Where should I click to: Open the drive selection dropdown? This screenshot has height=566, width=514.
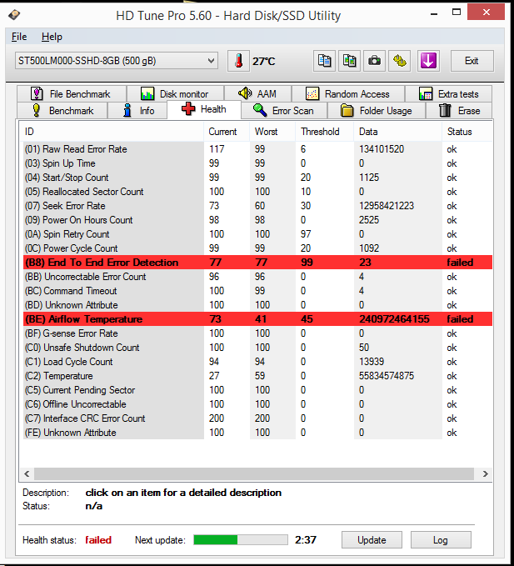(x=116, y=61)
